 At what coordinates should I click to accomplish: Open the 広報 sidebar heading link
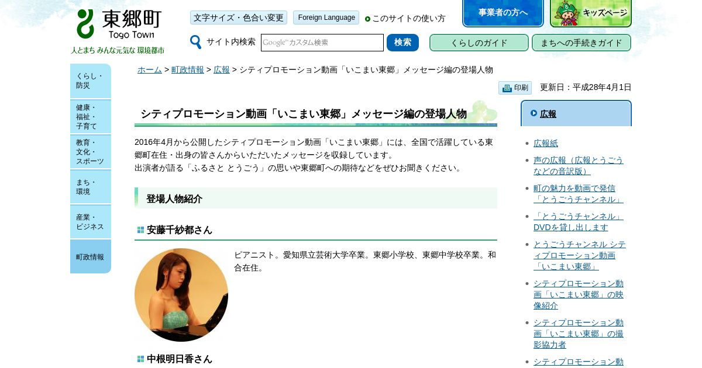tap(548, 114)
